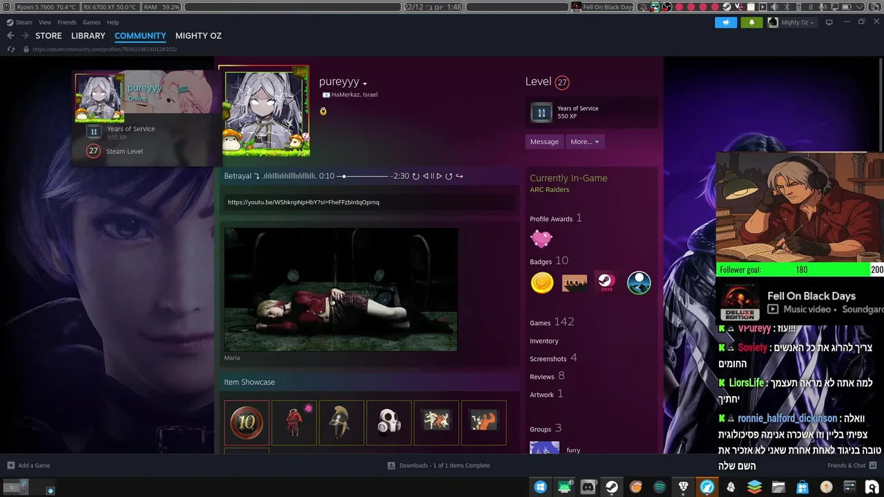
Task: Switch to the STORE tab
Action: point(48,36)
